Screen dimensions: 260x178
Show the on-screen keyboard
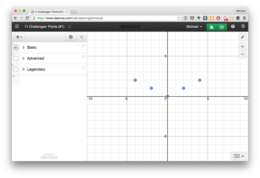(239, 156)
